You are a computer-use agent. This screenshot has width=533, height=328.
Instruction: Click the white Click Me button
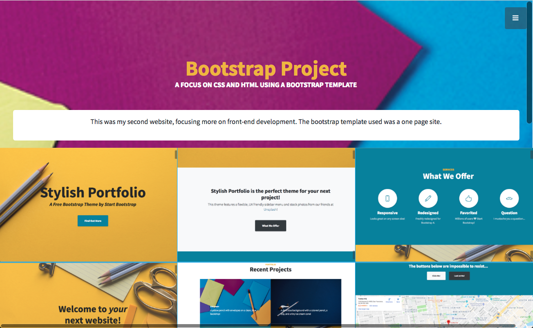click(436, 276)
